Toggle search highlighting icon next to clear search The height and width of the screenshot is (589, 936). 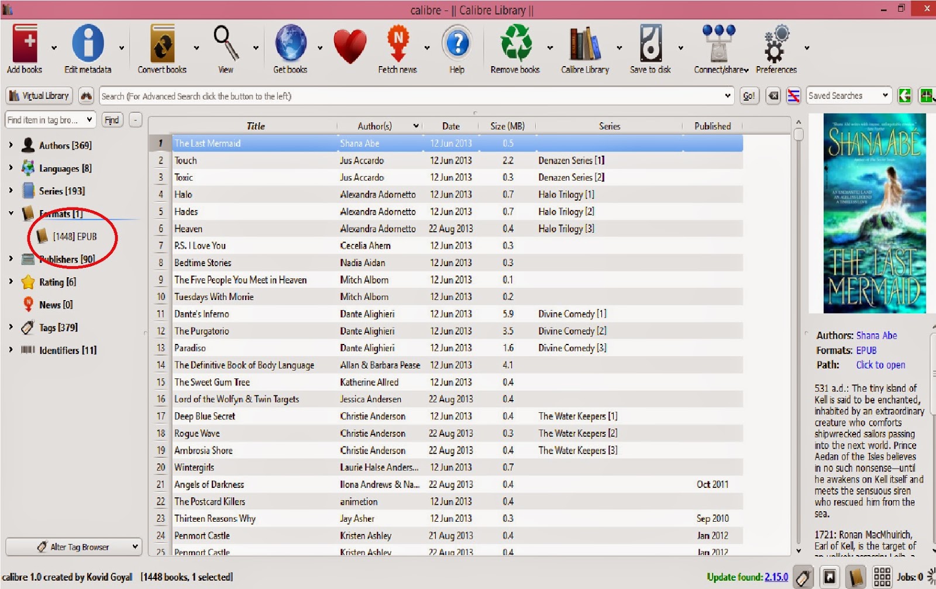(x=793, y=96)
